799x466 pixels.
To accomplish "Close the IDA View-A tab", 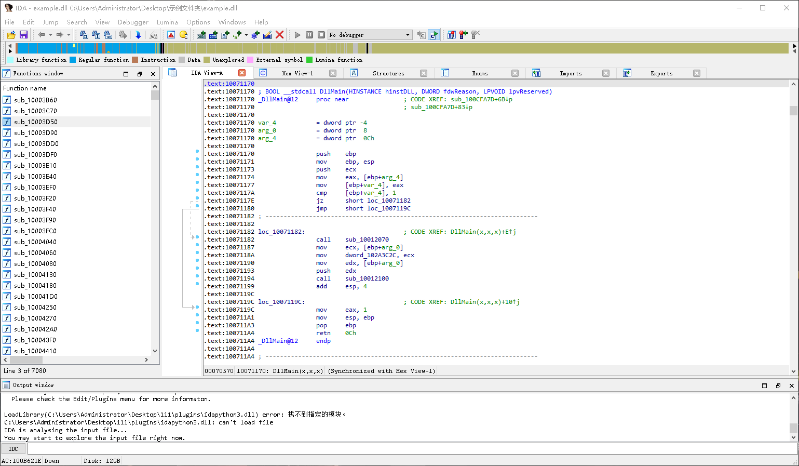I will (x=242, y=73).
